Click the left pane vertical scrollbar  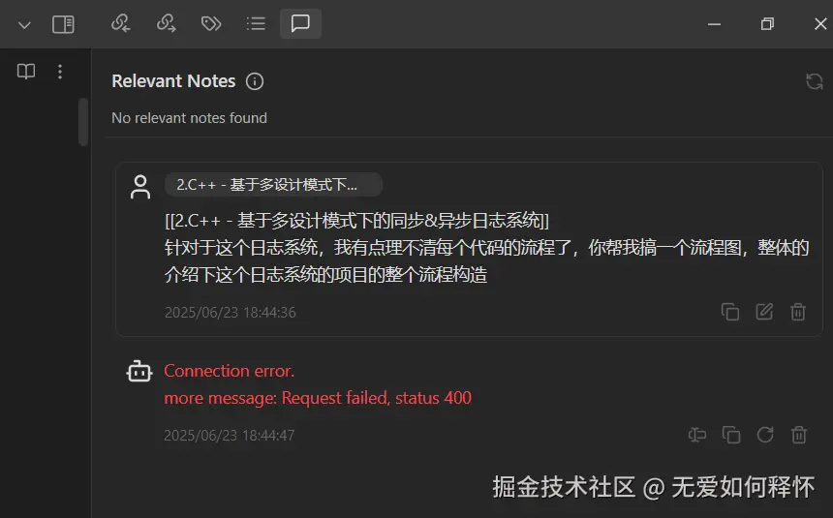tap(83, 122)
